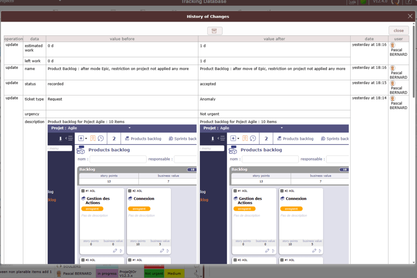417x278 pixels.
Task: Click the pin icon in the value before screenshot
Action: click(61, 139)
